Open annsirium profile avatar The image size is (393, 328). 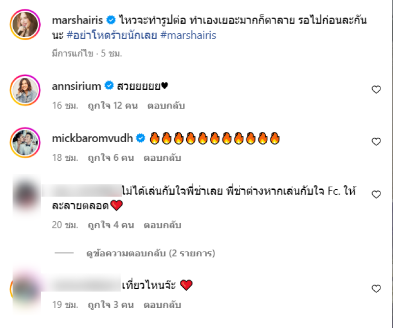25,90
